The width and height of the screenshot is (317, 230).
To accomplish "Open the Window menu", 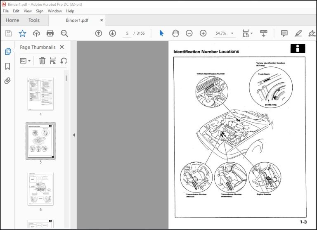I will tap(55, 11).
